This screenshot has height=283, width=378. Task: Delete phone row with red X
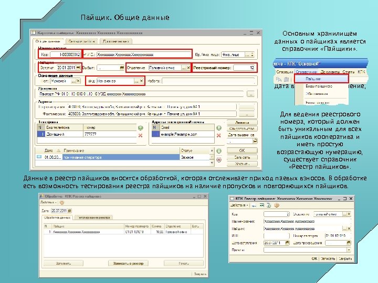pyautogui.click(x=141, y=136)
